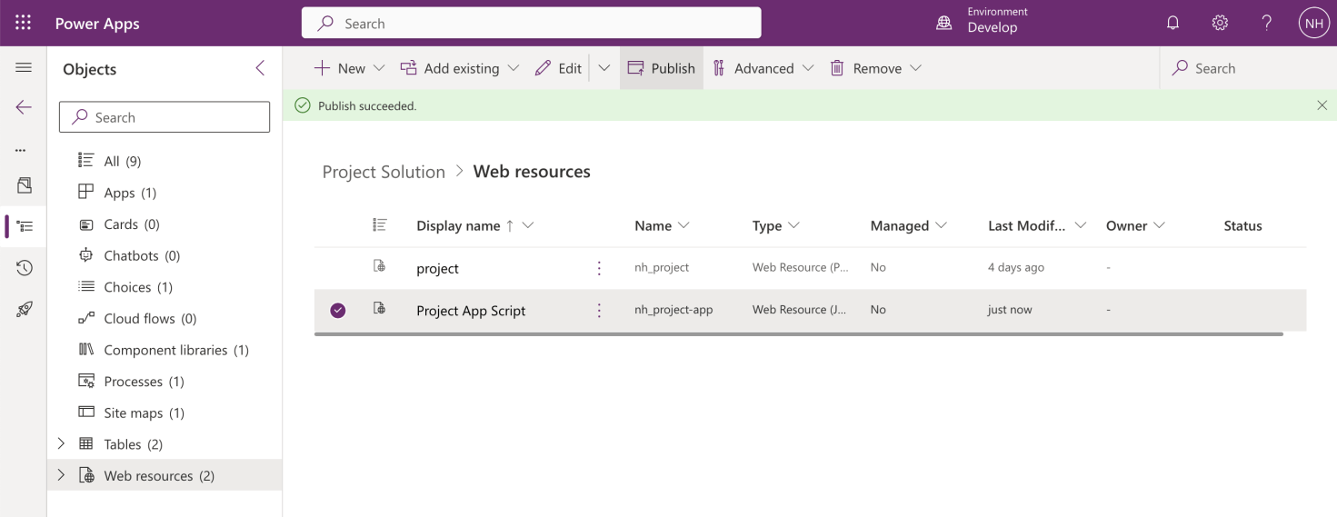Open the history icon in left rail

[25, 268]
